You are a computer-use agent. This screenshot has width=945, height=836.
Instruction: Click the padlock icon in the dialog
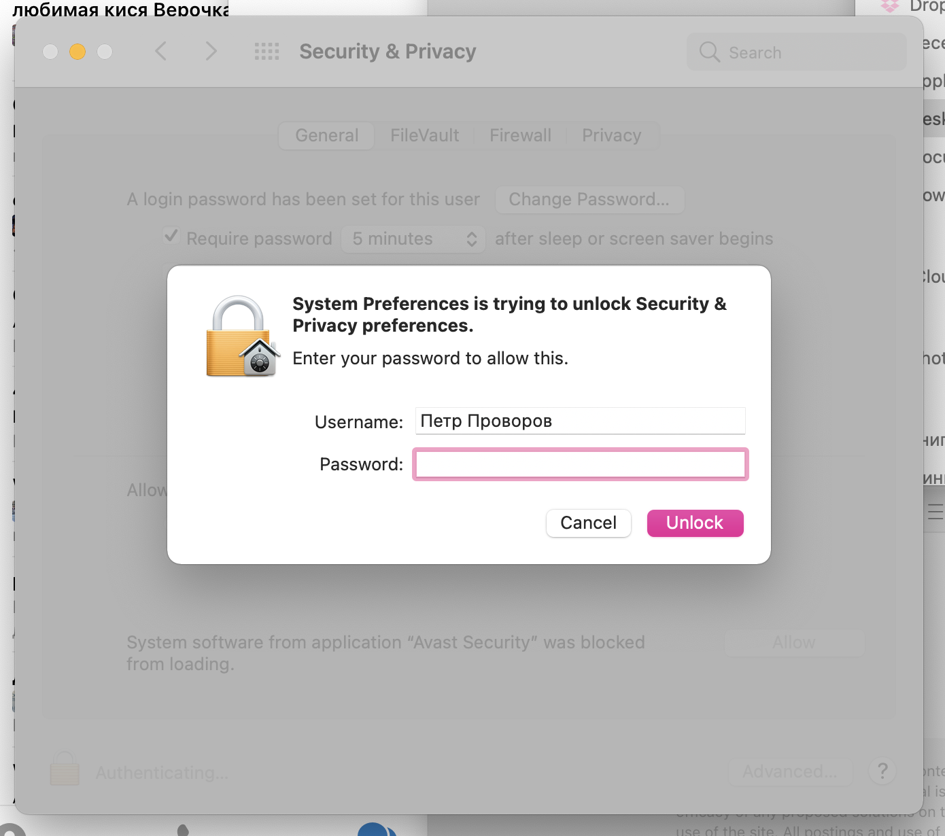point(243,336)
